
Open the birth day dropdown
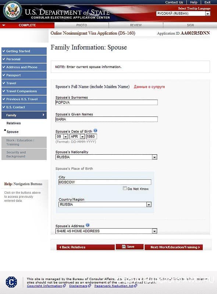(x=65, y=137)
